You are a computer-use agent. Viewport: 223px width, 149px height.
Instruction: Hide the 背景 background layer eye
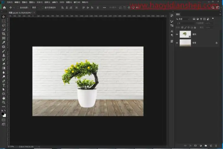click(177, 43)
